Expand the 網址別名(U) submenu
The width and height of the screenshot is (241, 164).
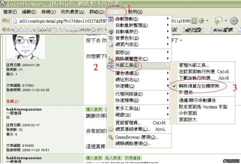[x=139, y=80]
